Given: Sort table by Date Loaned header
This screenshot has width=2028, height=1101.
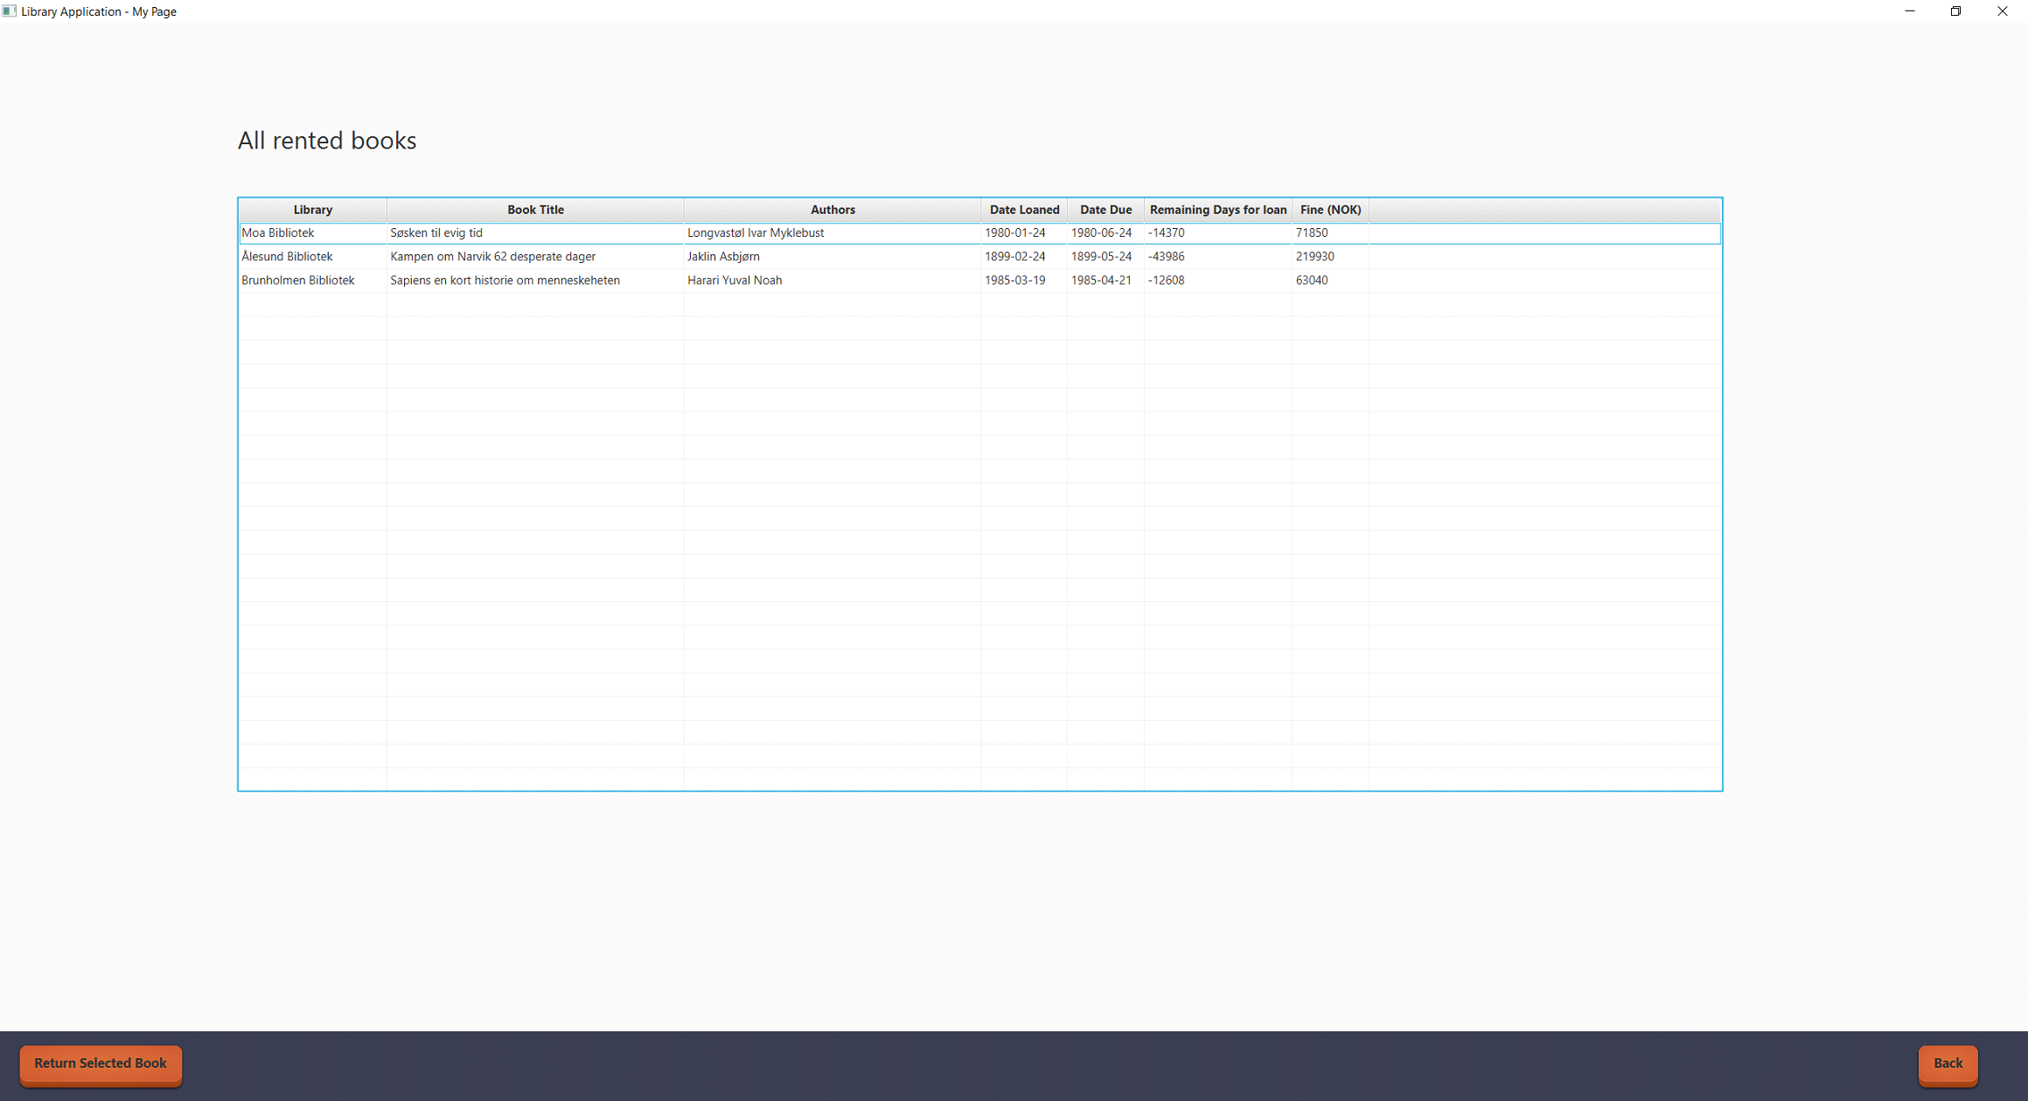Looking at the screenshot, I should [x=1023, y=210].
